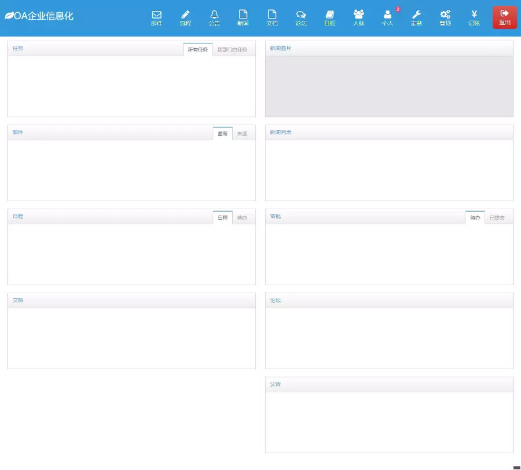Open the 公告 bell icon
Viewport: 521px width, 470px height.
[214, 18]
